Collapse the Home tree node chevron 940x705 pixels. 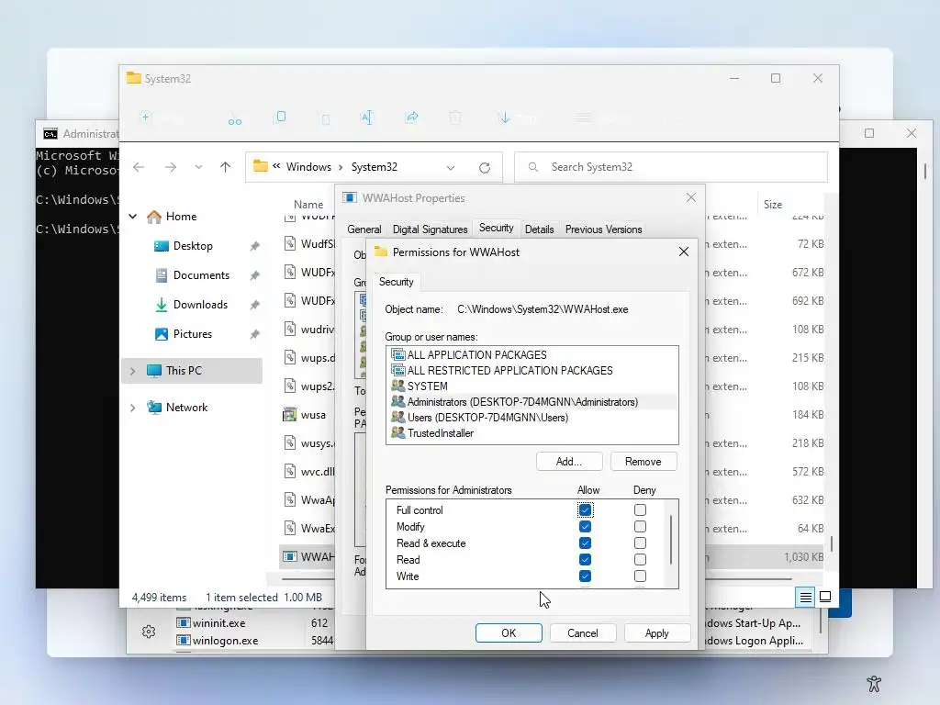pyautogui.click(x=133, y=217)
